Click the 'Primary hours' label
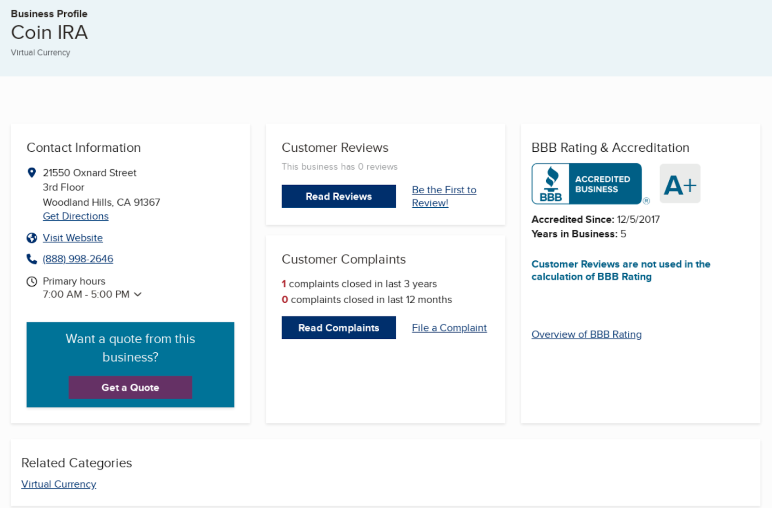772x508 pixels. tap(74, 281)
